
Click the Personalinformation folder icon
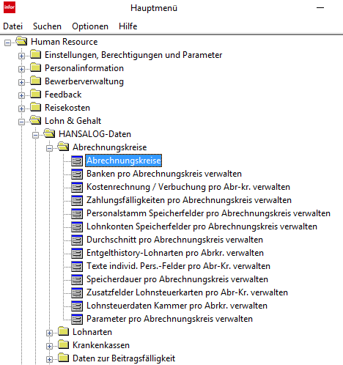[36, 67]
